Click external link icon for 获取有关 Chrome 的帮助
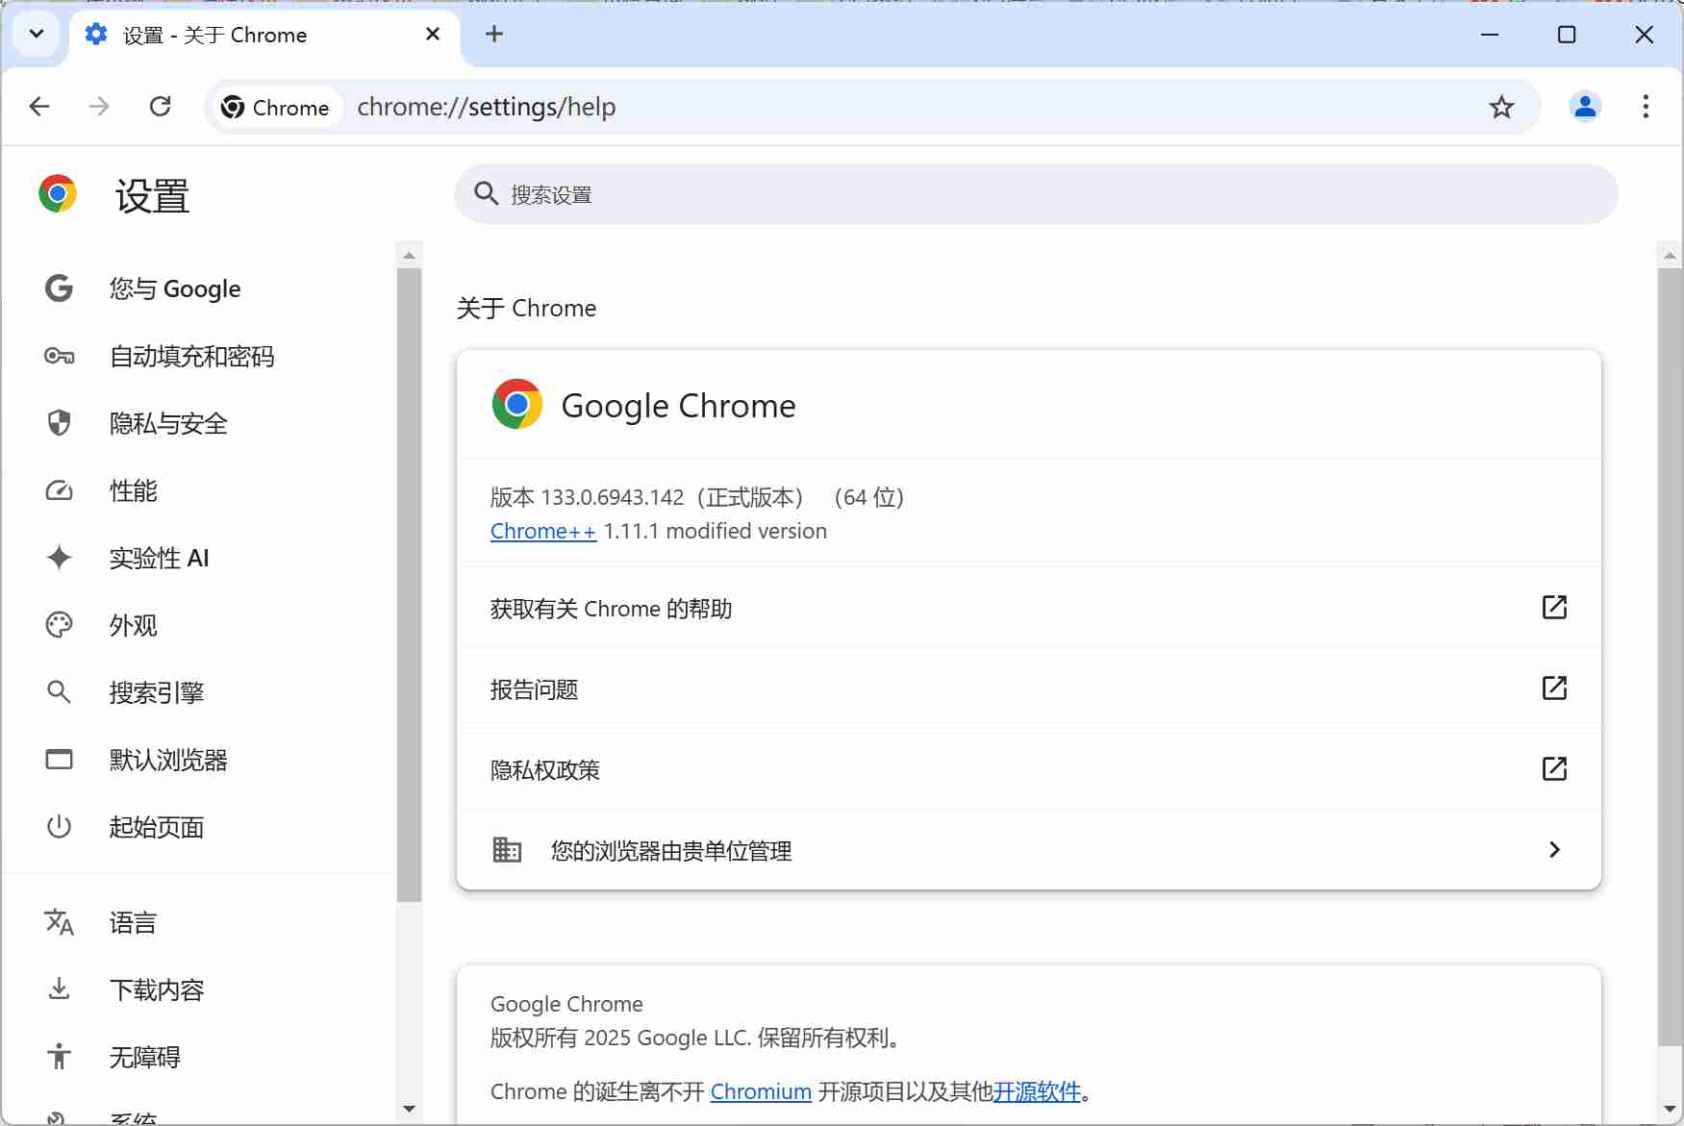This screenshot has height=1126, width=1684. click(1554, 608)
